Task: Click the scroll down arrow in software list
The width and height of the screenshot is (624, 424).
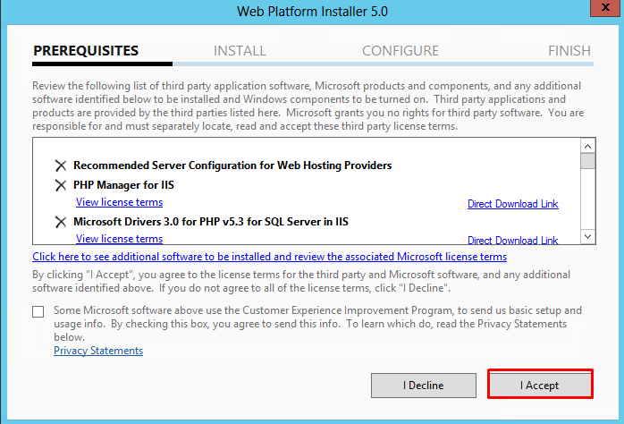Action: click(x=587, y=236)
